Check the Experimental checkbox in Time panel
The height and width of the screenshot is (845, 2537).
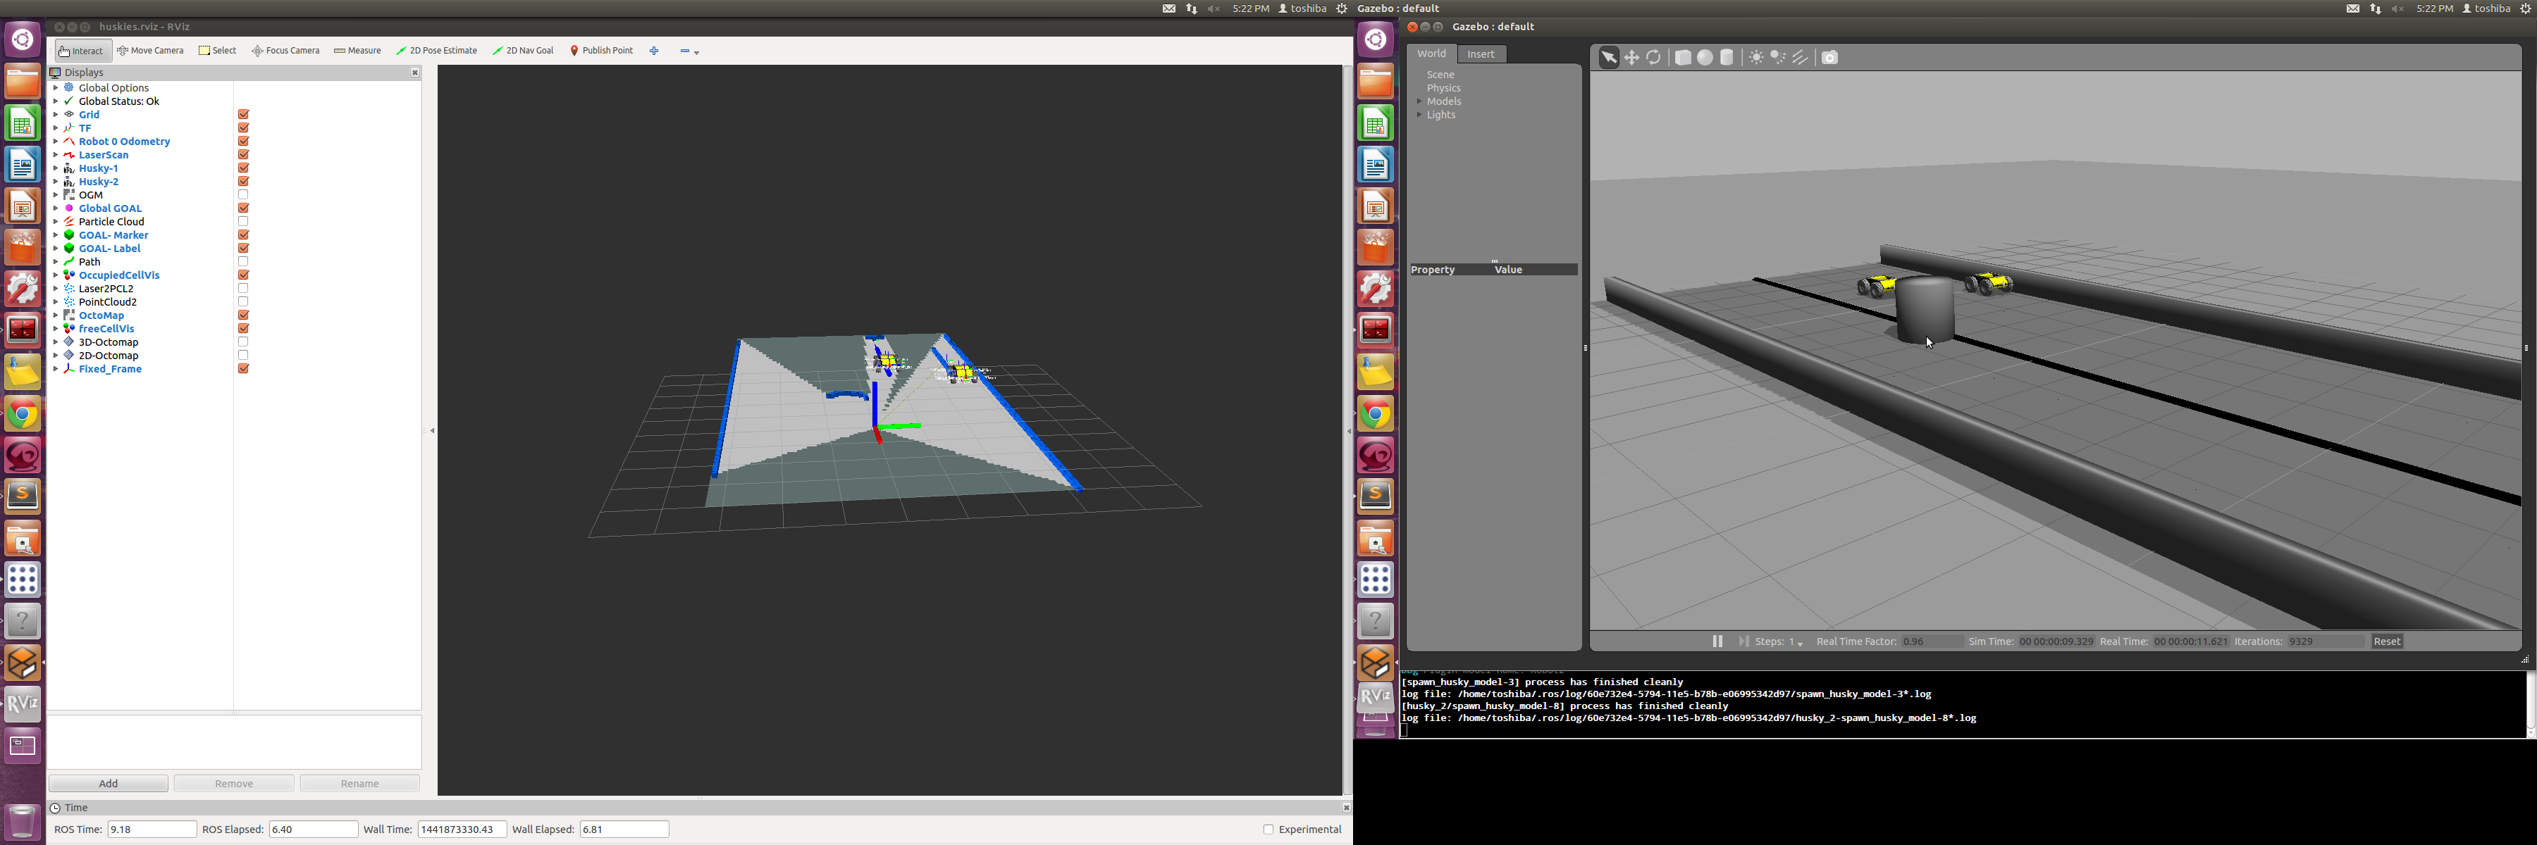pyautogui.click(x=1268, y=830)
